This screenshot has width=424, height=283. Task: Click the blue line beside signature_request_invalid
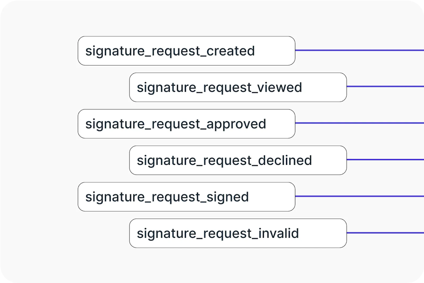click(385, 233)
